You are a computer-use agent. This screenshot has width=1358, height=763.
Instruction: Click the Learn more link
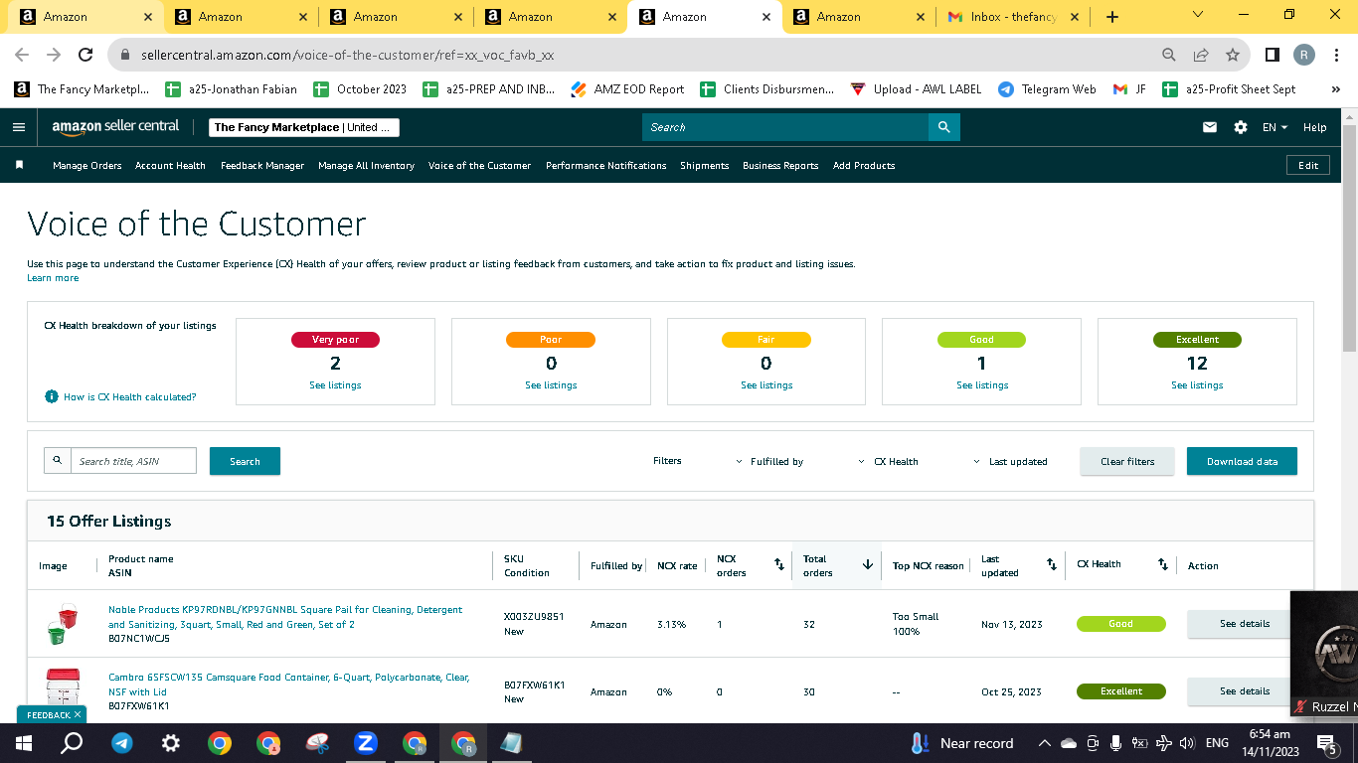(53, 278)
